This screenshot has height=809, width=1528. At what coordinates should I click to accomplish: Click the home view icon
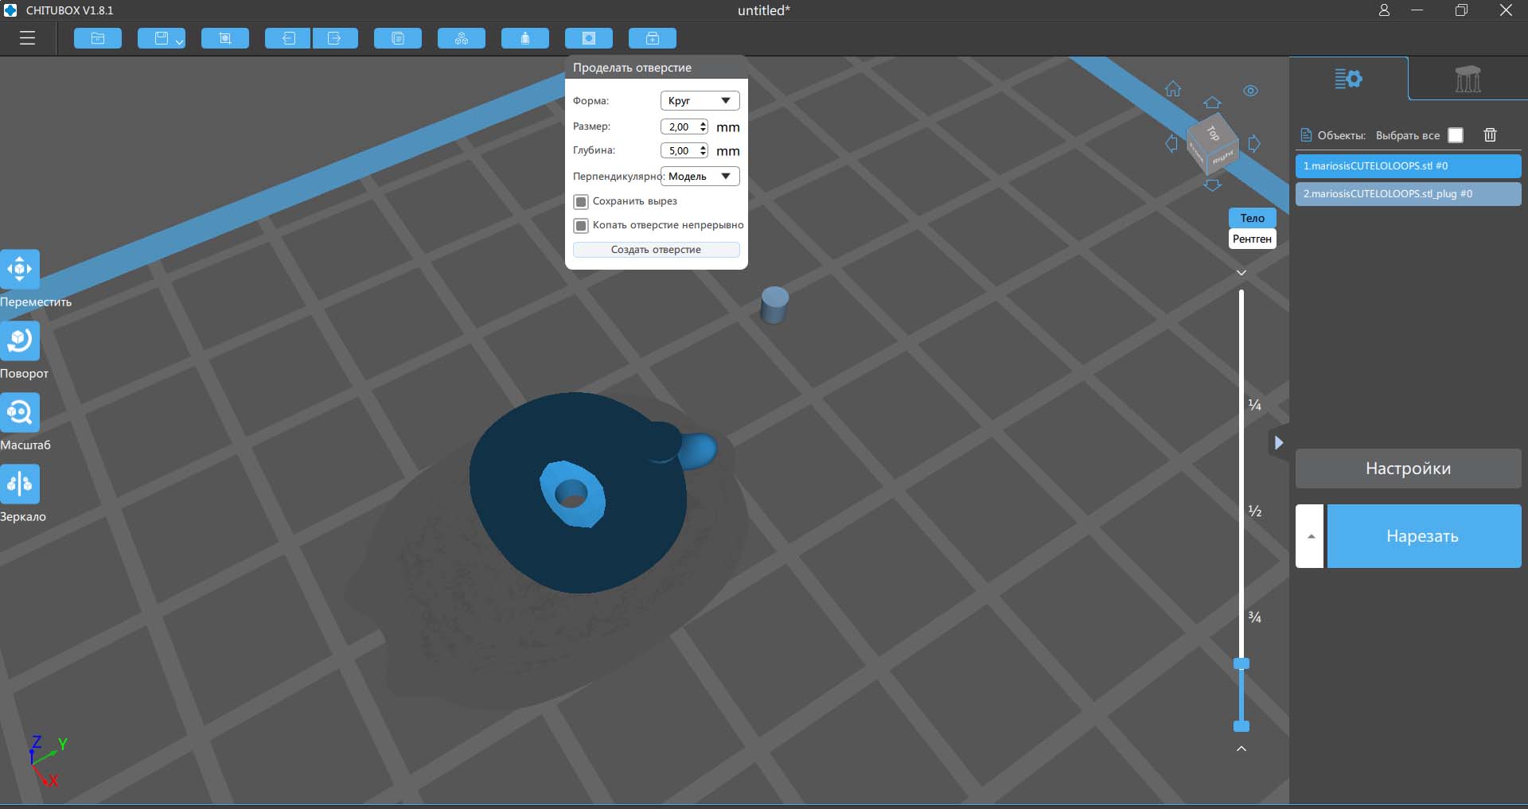[x=1173, y=89]
